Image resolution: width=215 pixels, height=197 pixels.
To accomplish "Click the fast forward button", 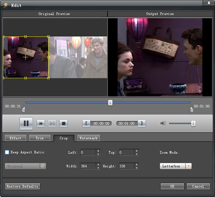I will [x=41, y=124].
